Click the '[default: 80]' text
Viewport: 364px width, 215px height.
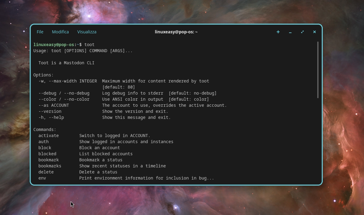coord(119,87)
